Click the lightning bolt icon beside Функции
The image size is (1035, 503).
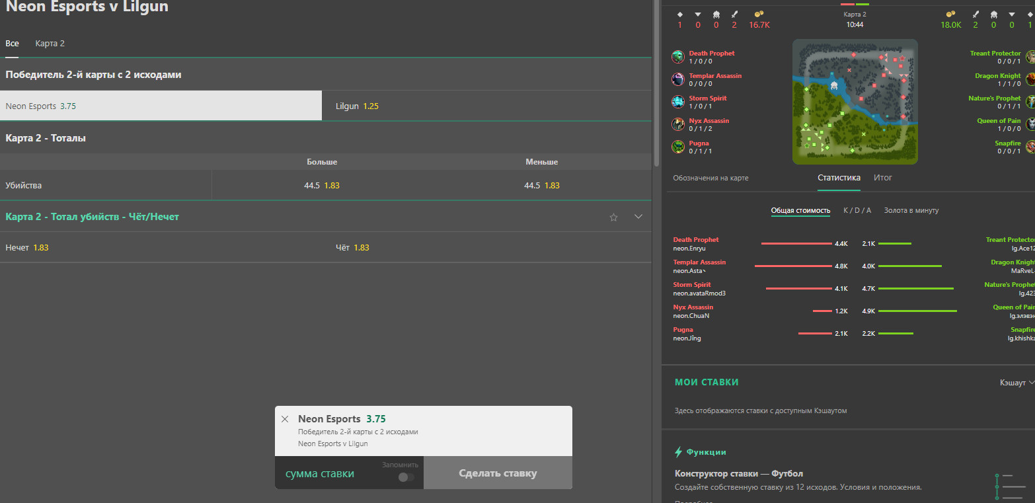click(x=678, y=452)
